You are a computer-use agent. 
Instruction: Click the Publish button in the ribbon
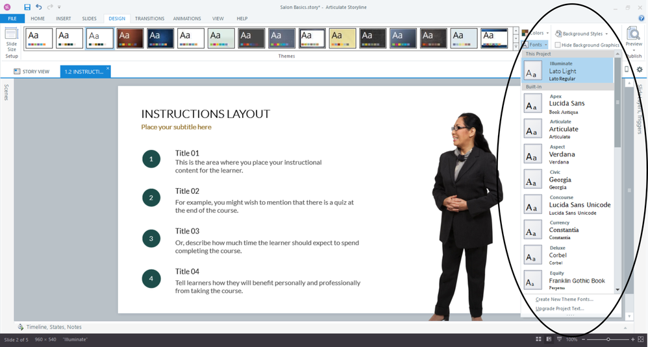tap(634, 56)
